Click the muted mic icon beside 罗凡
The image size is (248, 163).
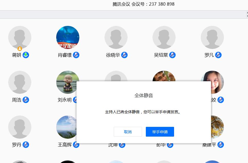(218, 55)
